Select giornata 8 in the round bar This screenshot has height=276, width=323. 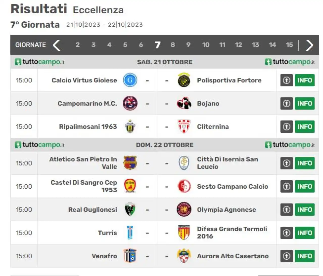click(x=173, y=45)
